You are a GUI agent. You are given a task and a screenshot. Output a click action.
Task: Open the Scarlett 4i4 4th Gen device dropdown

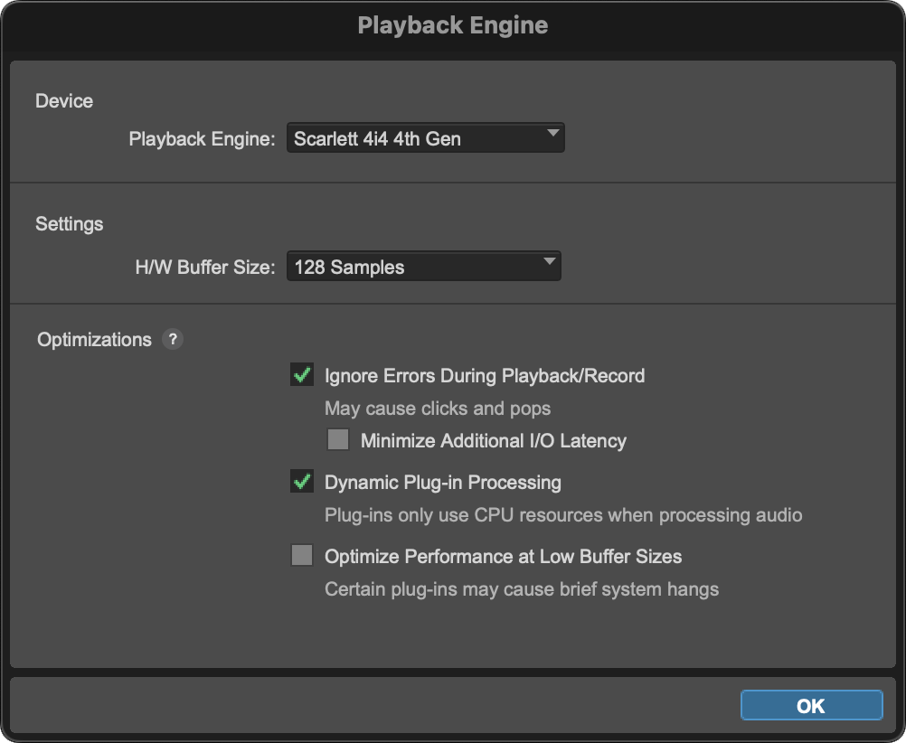(x=425, y=138)
